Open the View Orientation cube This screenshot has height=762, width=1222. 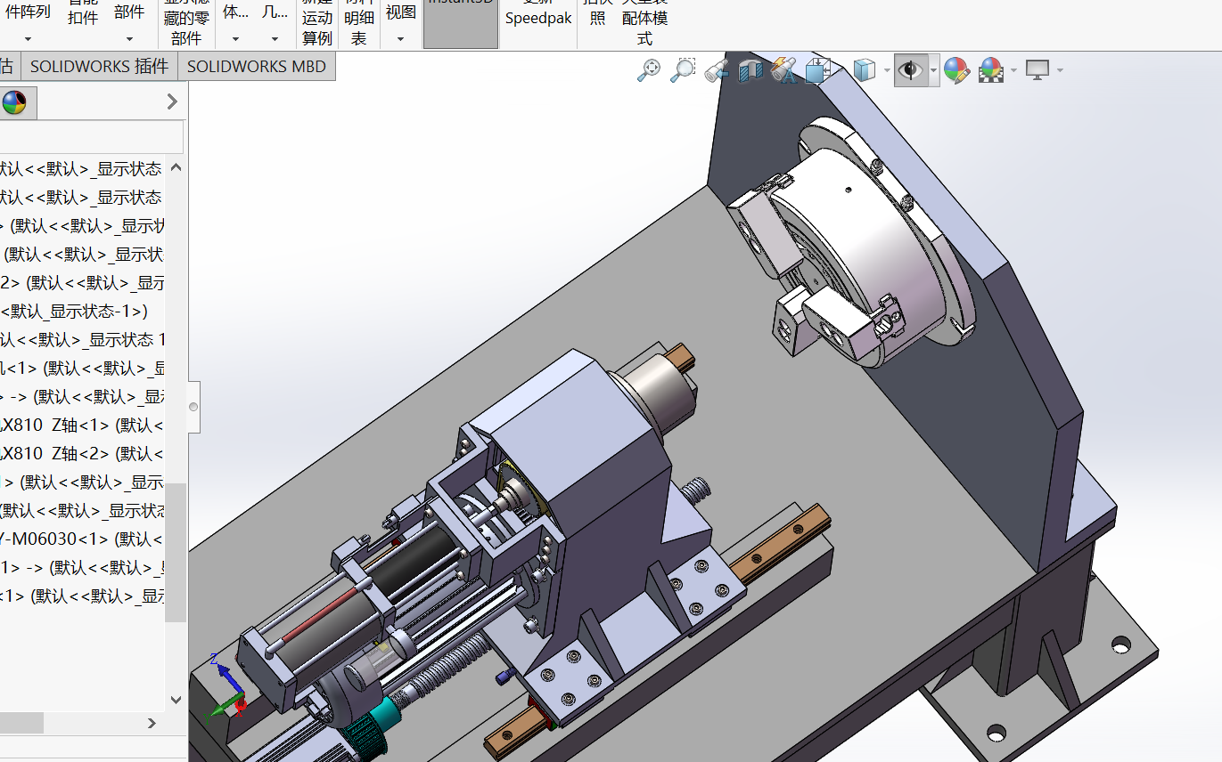click(x=817, y=70)
